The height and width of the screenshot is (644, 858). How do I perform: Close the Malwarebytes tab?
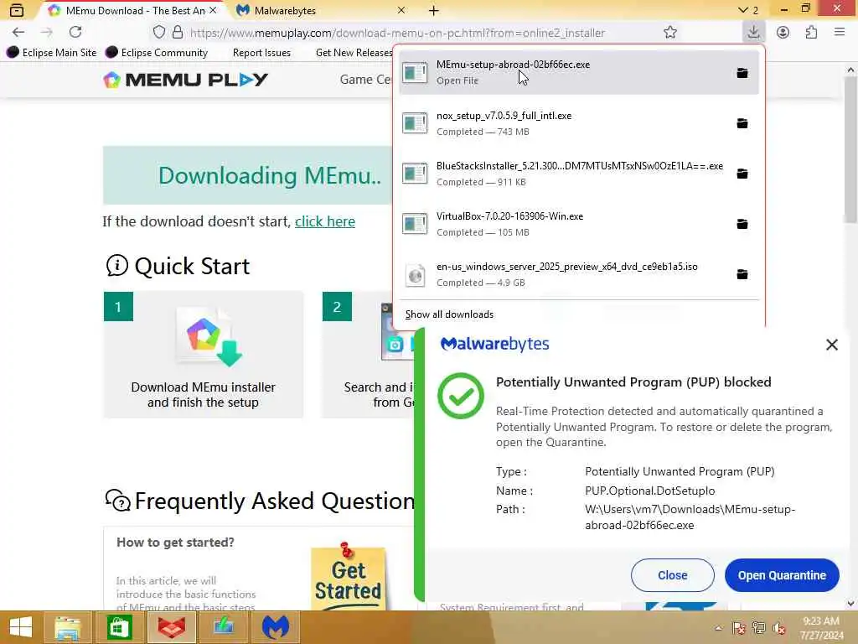[x=401, y=10]
